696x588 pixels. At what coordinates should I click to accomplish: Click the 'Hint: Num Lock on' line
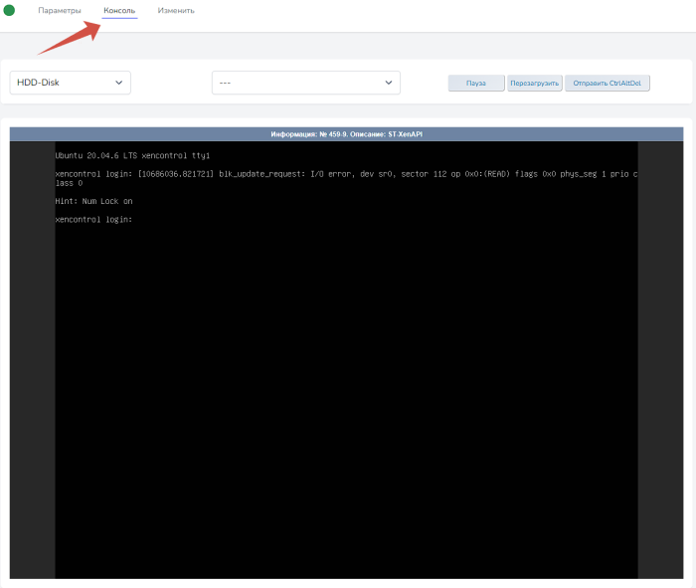tap(94, 201)
